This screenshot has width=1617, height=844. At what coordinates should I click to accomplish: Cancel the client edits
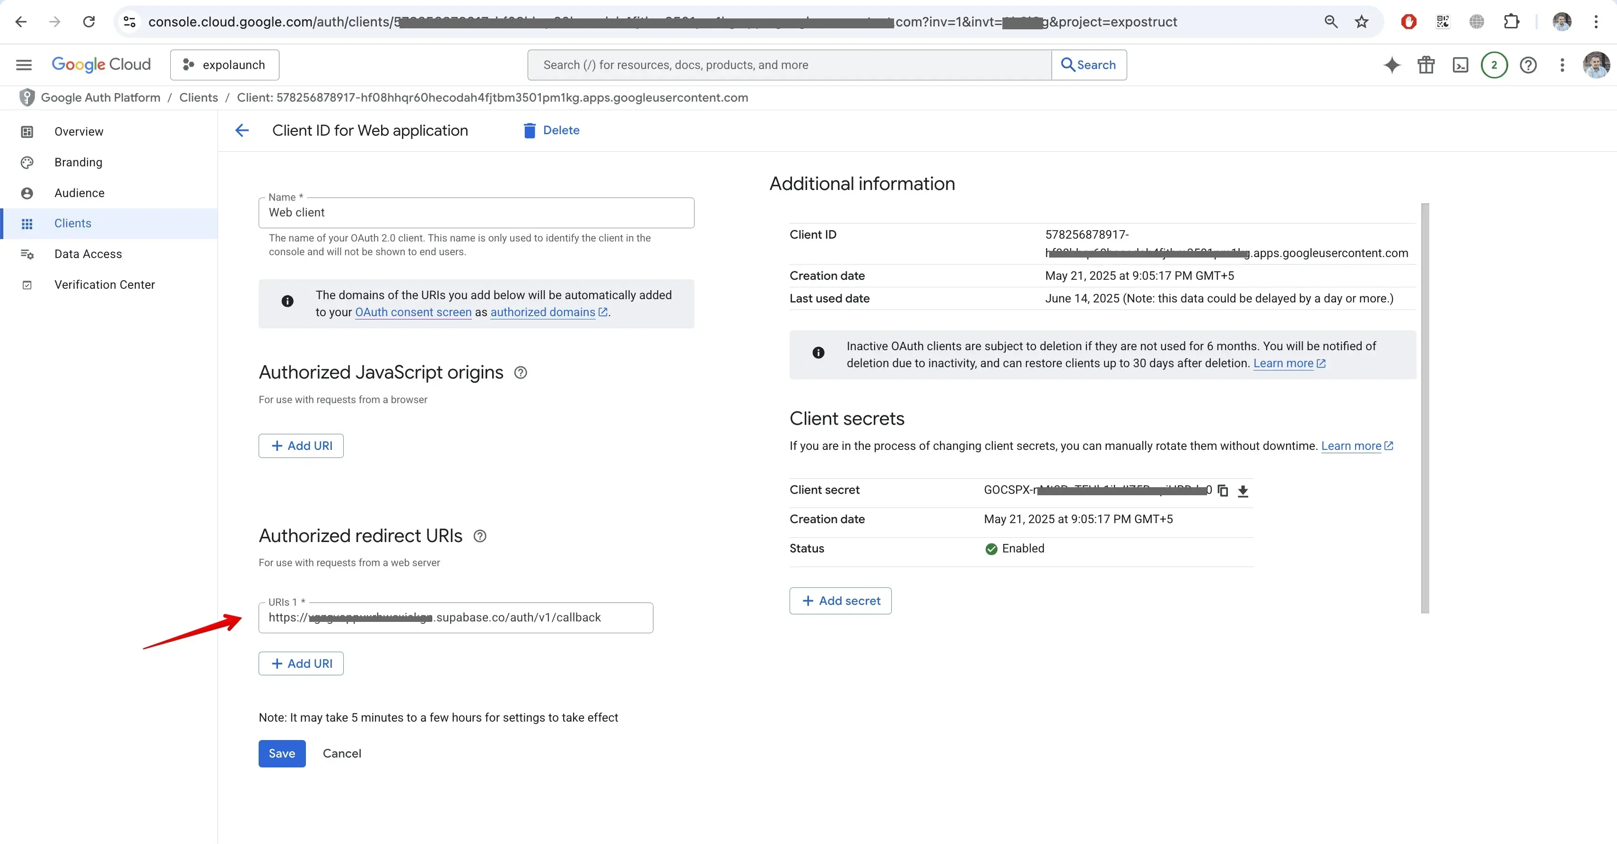341,754
